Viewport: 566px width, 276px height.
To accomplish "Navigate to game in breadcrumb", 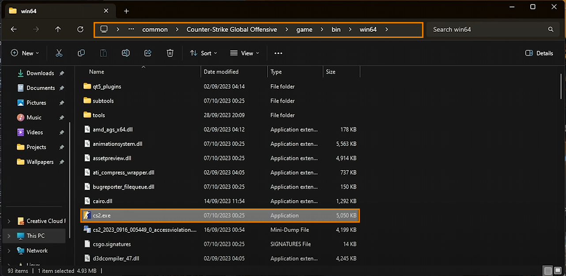I will [304, 30].
